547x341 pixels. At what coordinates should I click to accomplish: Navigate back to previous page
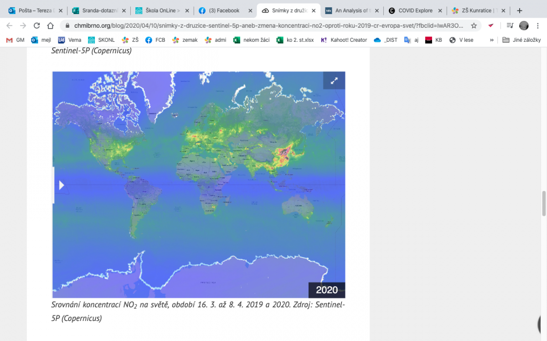9,25
